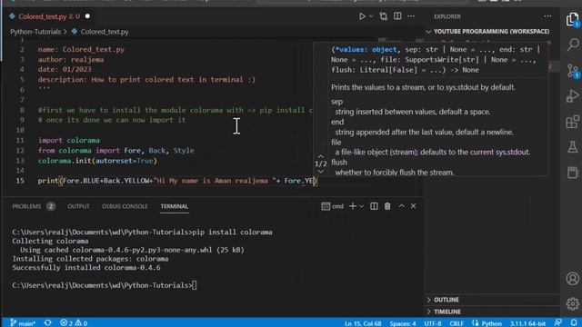Open changes compare icon in editor toolbar
The width and height of the screenshot is (582, 327).
coord(384,16)
